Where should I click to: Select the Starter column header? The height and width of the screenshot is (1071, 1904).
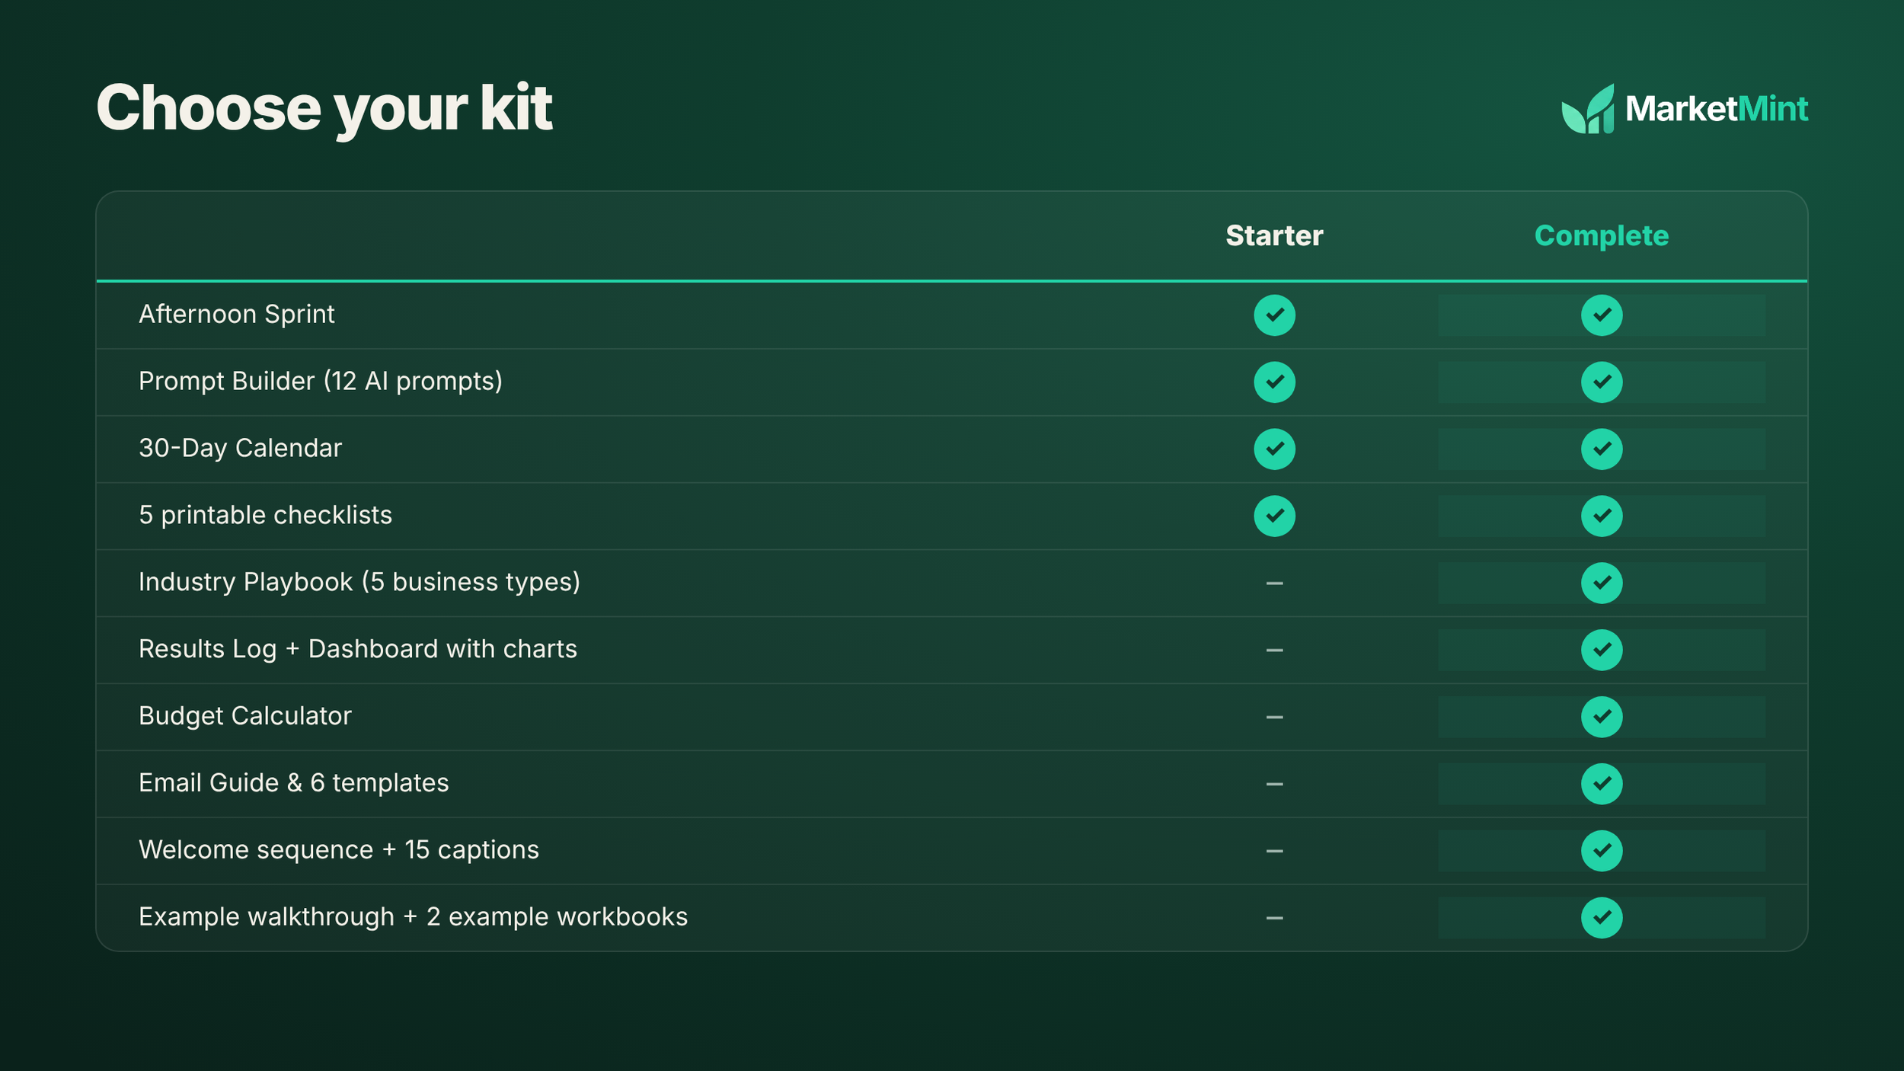coord(1274,236)
